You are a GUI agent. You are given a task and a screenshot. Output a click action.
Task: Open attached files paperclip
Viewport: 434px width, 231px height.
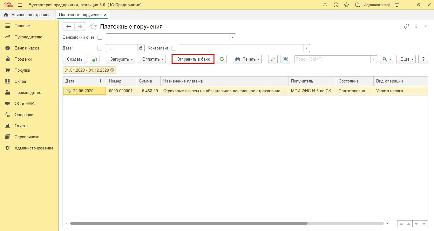[273, 59]
